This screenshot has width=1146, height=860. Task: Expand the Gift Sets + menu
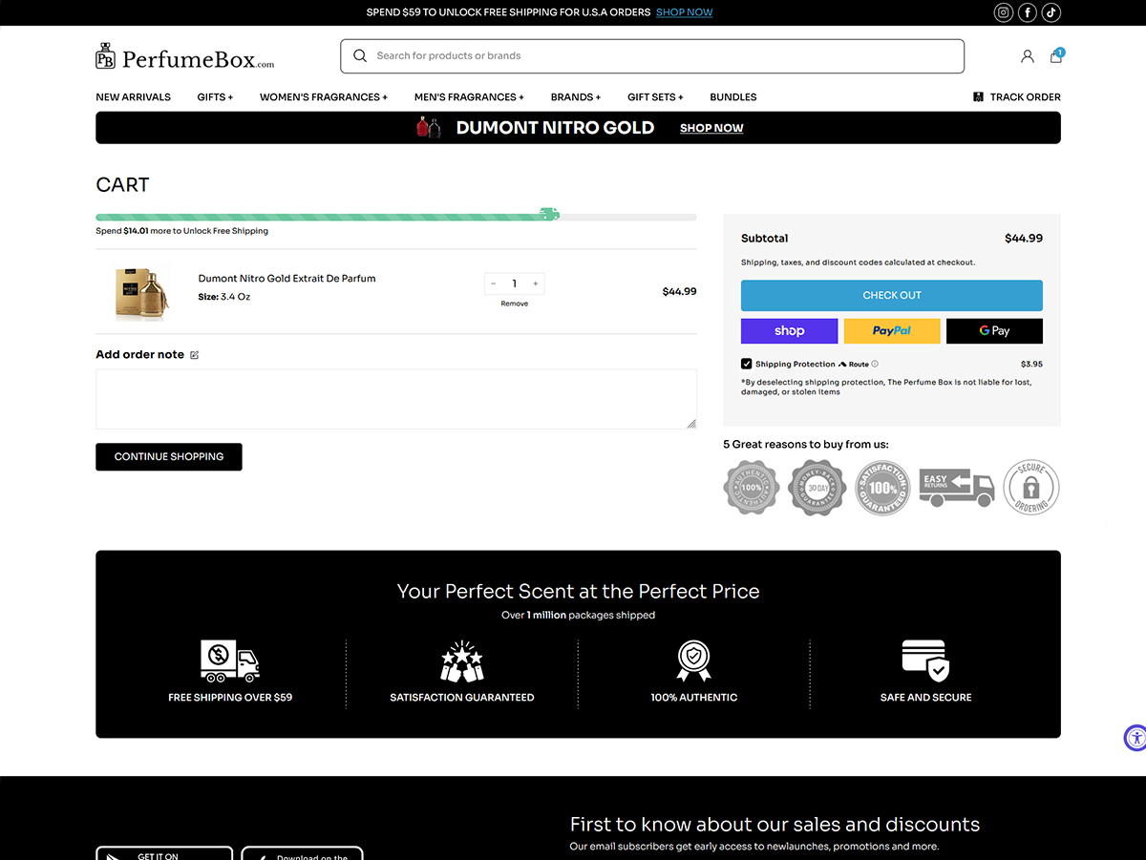point(655,97)
